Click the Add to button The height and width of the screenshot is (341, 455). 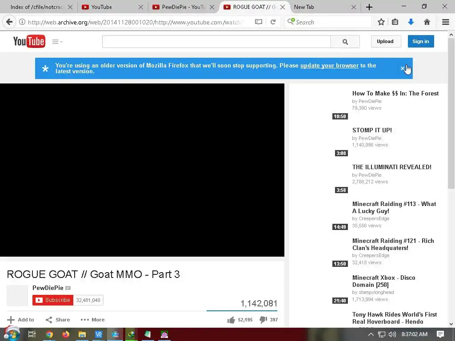(20, 320)
